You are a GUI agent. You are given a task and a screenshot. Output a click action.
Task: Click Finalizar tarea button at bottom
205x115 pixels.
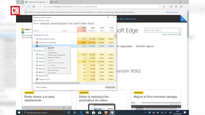click(x=110, y=87)
